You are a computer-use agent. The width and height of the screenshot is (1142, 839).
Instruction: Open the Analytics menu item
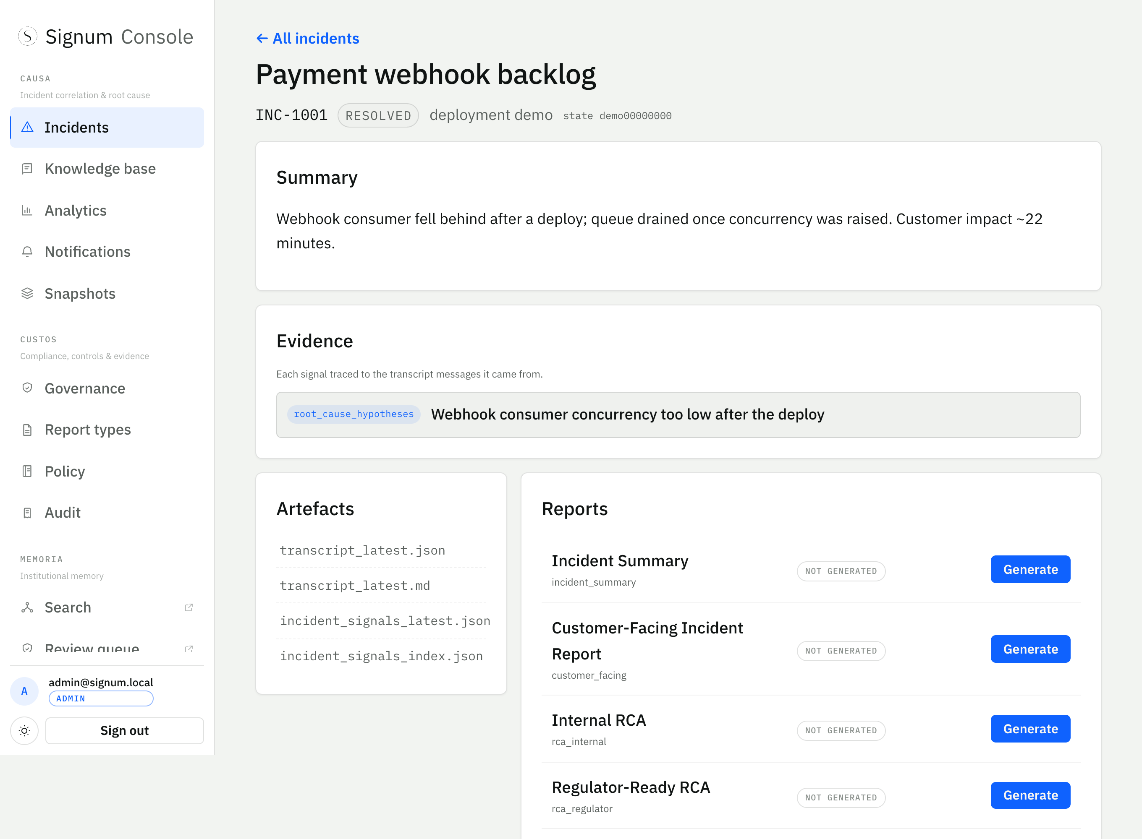pyautogui.click(x=107, y=210)
